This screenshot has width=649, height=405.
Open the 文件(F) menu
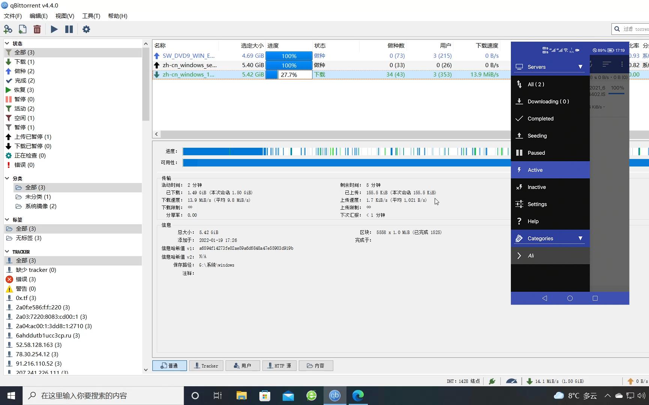13,16
